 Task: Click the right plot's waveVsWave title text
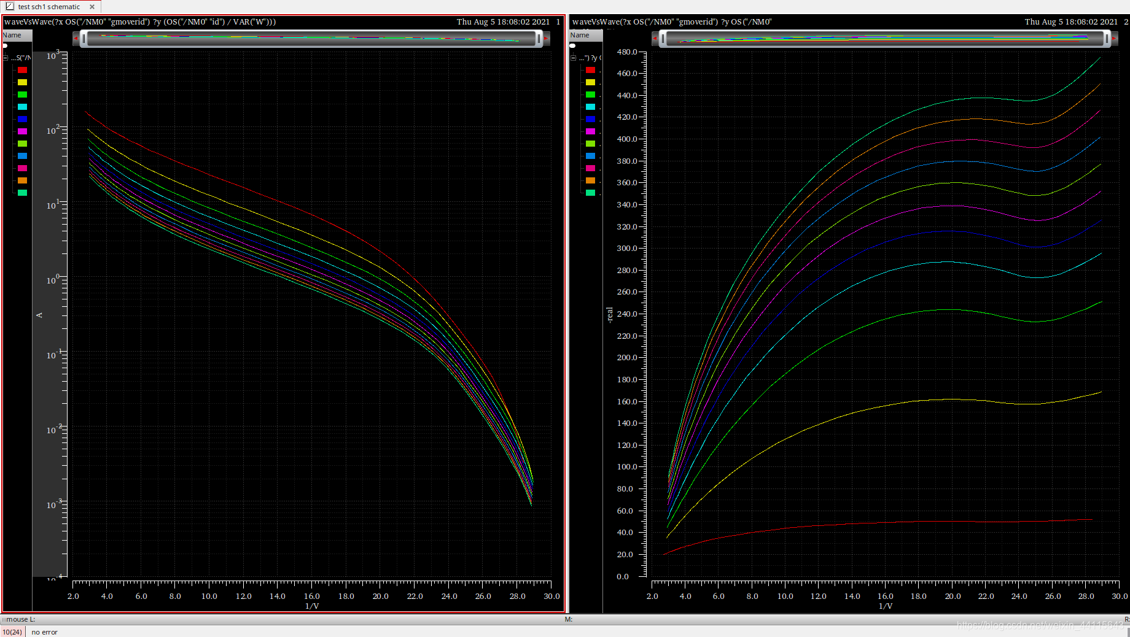[672, 22]
